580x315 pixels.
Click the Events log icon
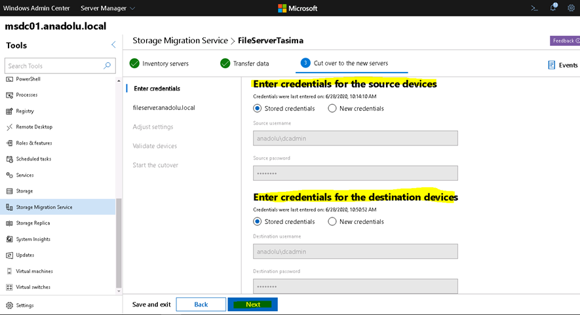pos(552,65)
